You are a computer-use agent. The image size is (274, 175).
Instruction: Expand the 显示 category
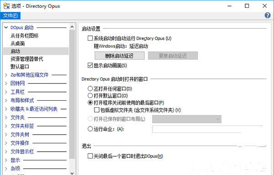pyautogui.click(x=6, y=160)
